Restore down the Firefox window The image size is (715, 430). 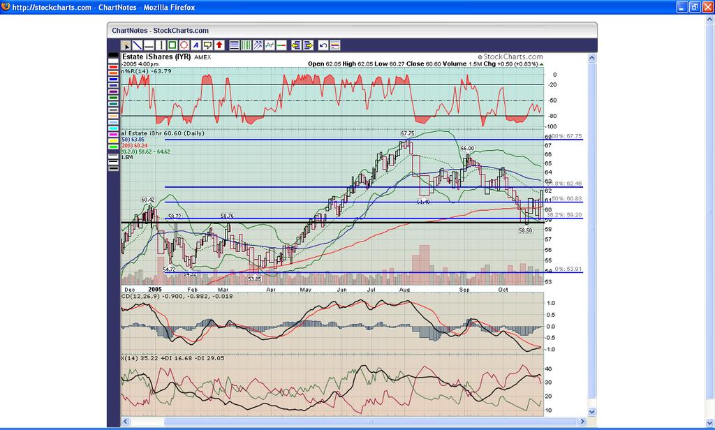[695, 7]
